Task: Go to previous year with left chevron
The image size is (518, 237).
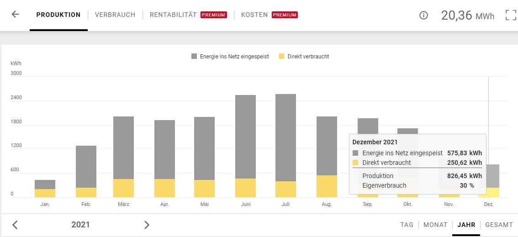Action: click(x=15, y=225)
